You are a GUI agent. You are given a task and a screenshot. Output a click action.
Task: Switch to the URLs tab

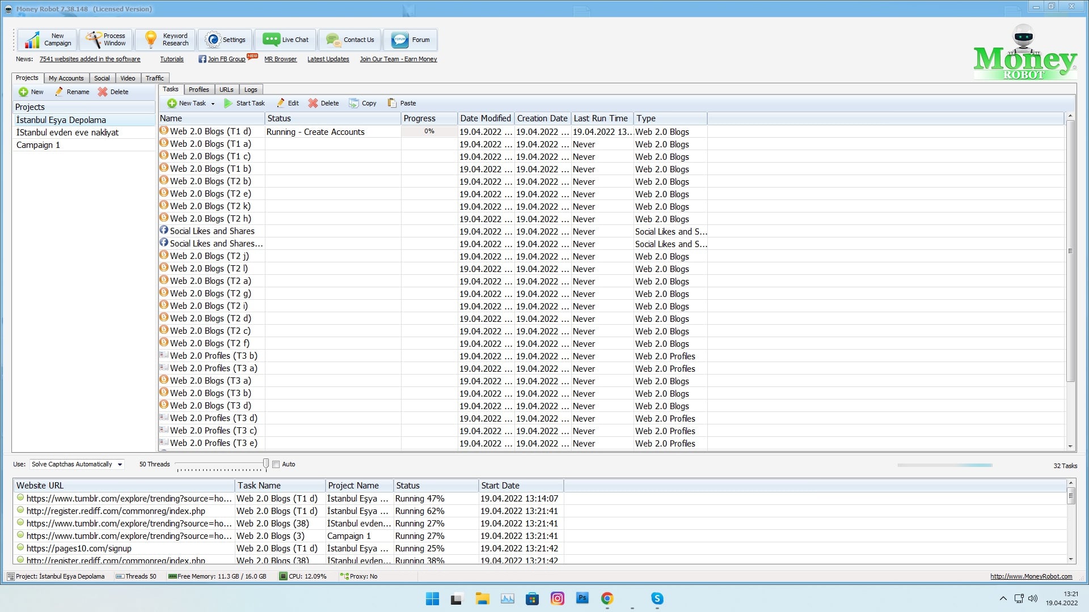point(226,90)
